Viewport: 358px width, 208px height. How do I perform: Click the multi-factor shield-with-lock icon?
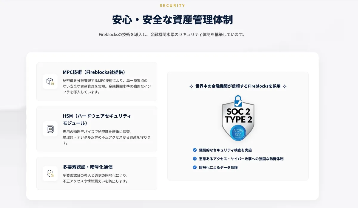point(50,174)
